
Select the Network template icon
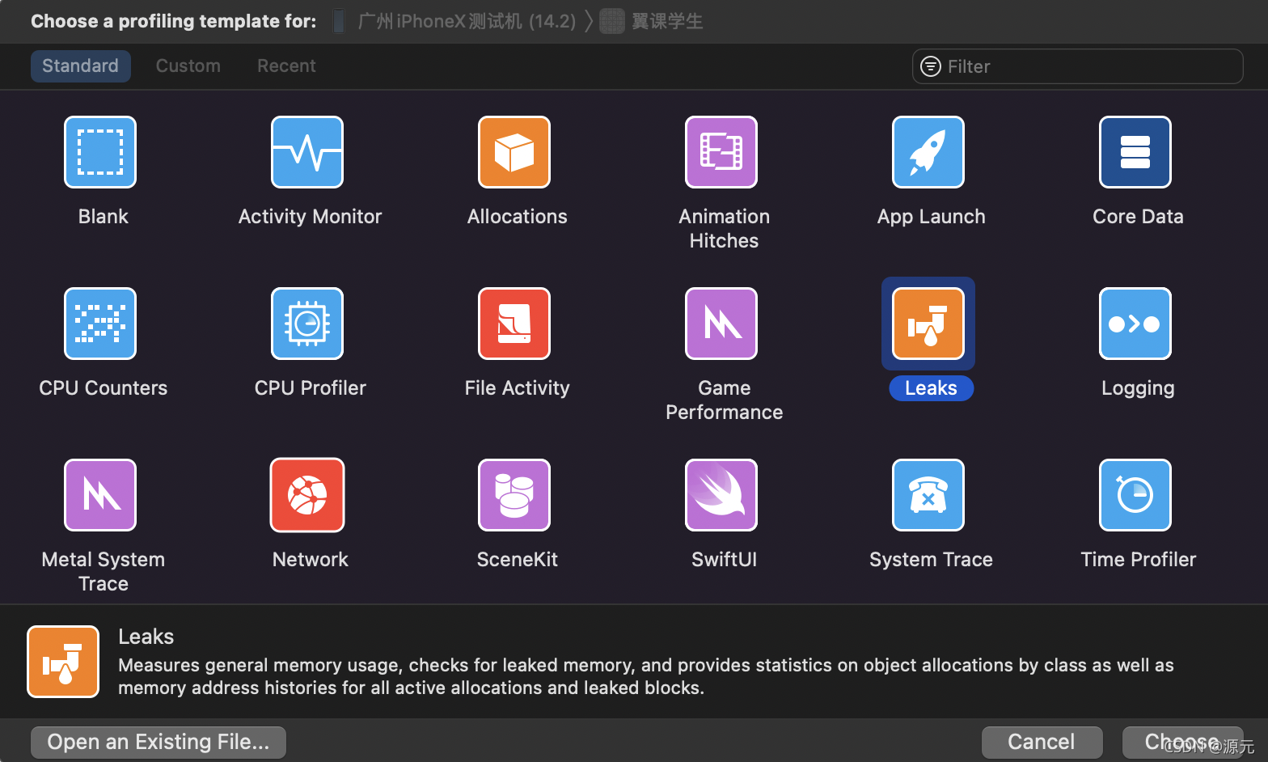click(x=307, y=495)
